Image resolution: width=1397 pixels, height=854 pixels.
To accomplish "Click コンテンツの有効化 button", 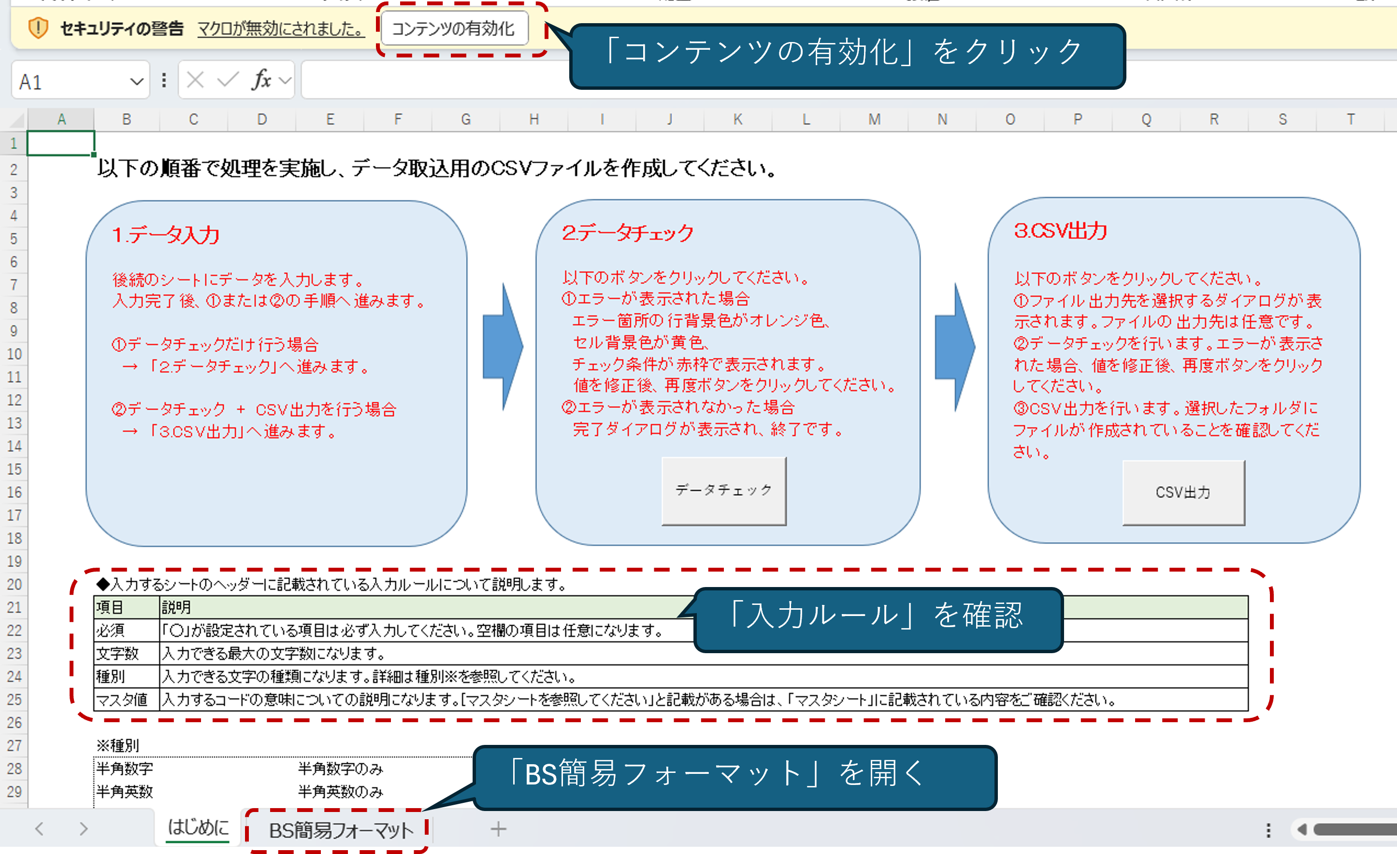I will [454, 28].
